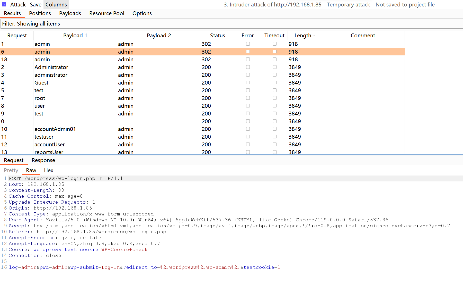
Task: Open the Save menu
Action: [35, 4]
